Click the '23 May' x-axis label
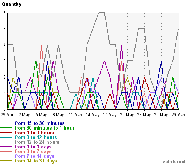188x165 pixels. 144,115
